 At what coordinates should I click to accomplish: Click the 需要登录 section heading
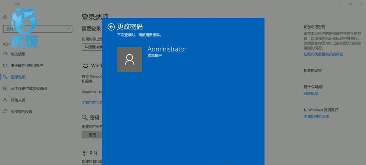pos(91,29)
